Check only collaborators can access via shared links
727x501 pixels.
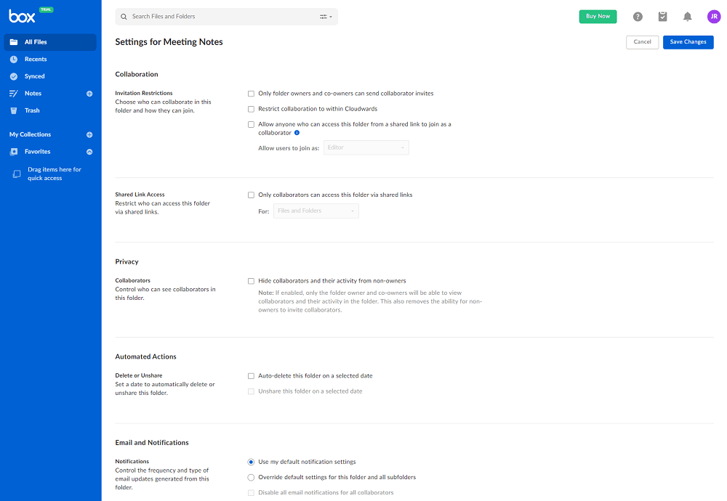tap(252, 195)
